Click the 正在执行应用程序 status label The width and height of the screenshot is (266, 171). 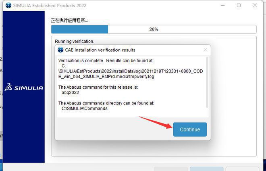(70, 21)
